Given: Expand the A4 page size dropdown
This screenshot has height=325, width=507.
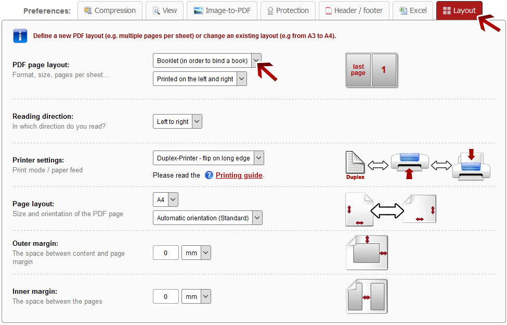Looking at the screenshot, I should (165, 199).
